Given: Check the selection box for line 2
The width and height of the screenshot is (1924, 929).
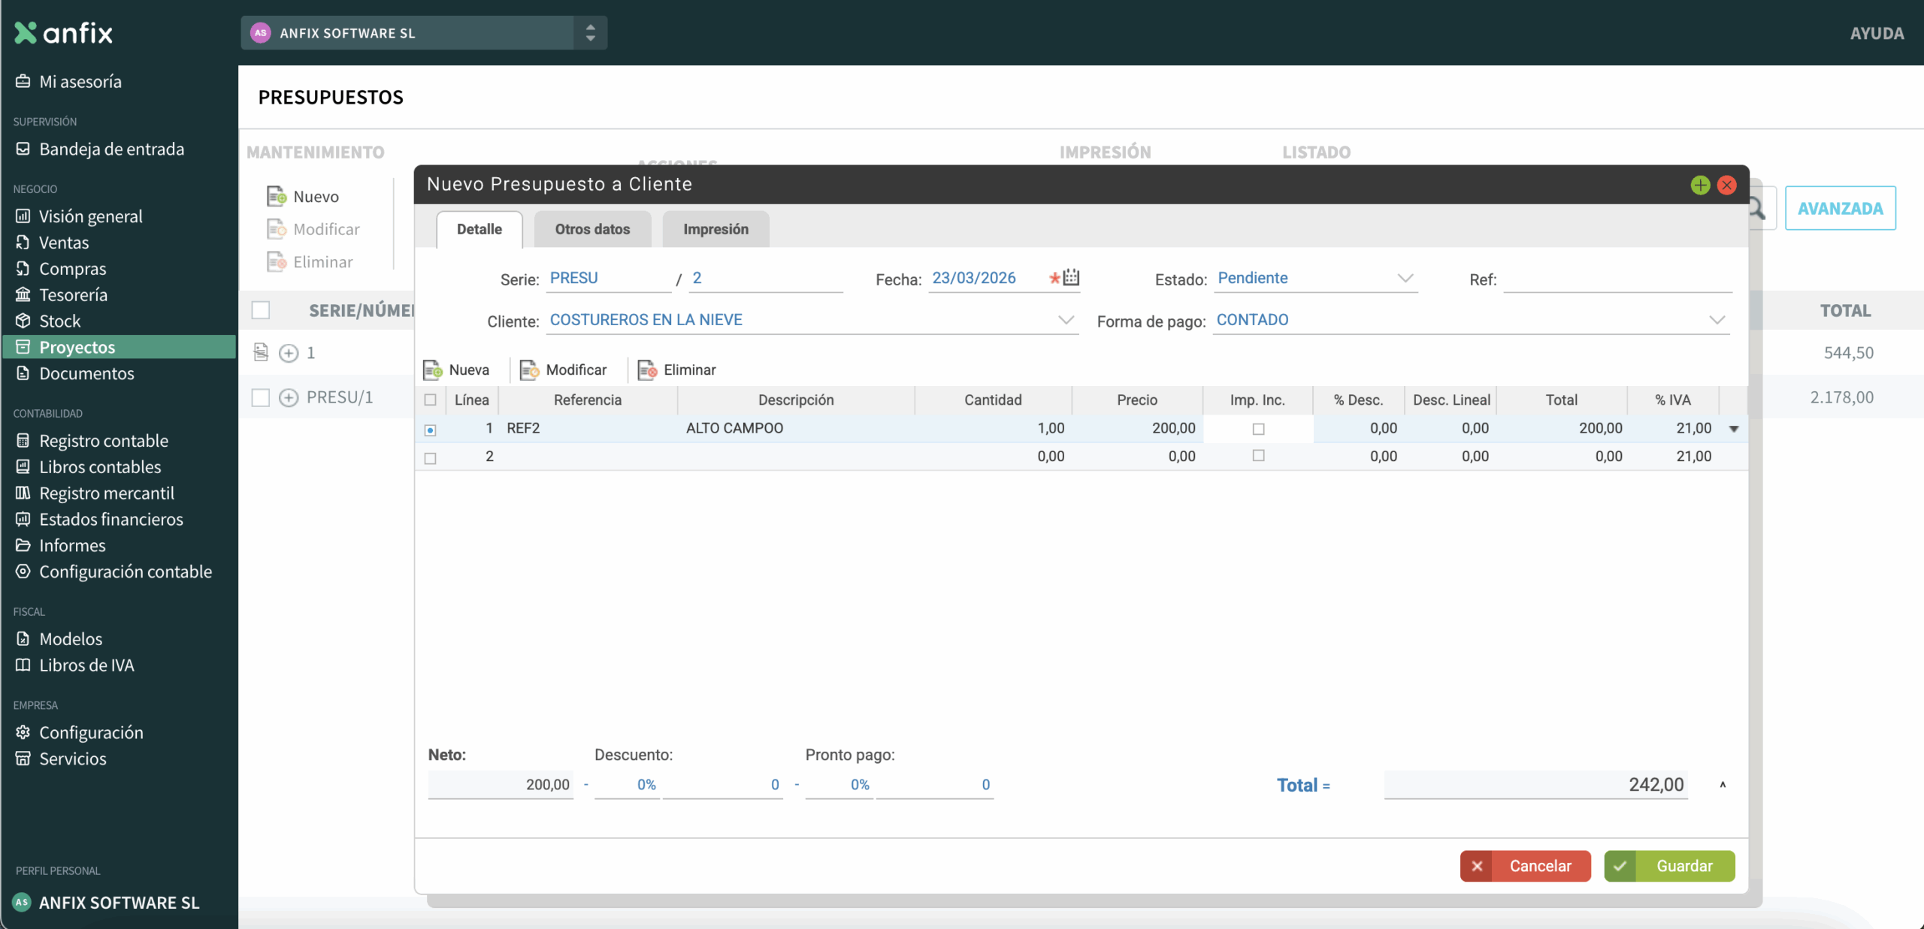Looking at the screenshot, I should click(x=431, y=458).
